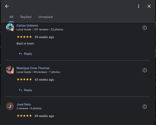The width and height of the screenshot is (156, 125).
Task: Open the three-dot more options menu
Action: pyautogui.click(x=139, y=6)
